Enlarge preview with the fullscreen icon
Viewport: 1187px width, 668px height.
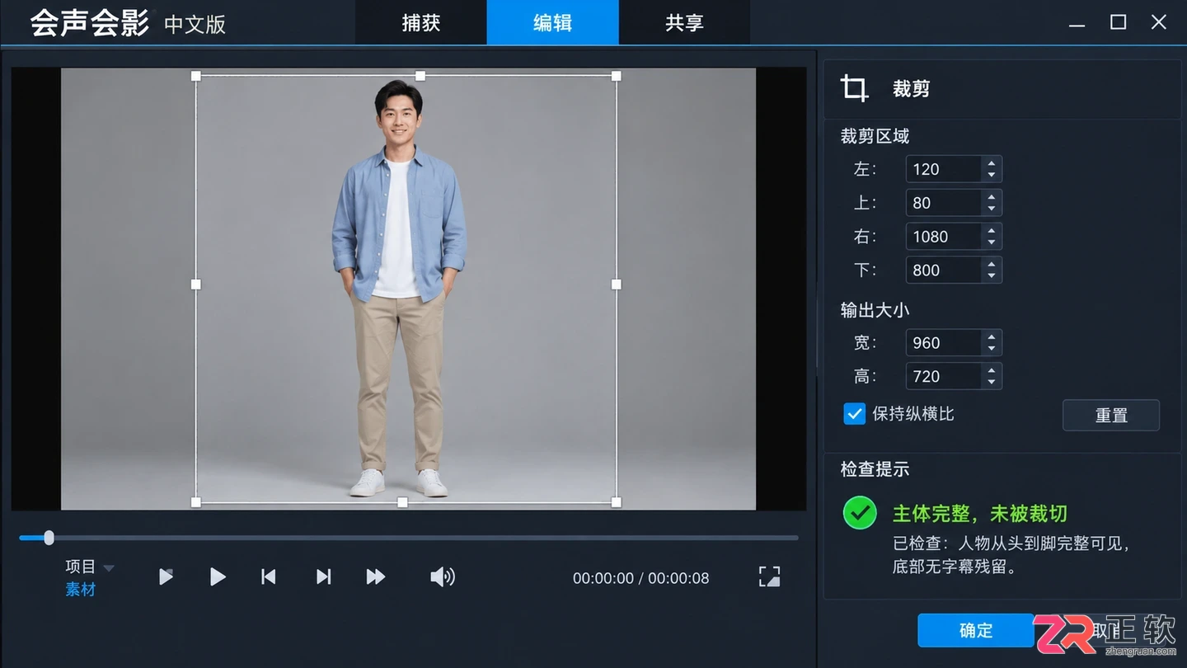[769, 576]
